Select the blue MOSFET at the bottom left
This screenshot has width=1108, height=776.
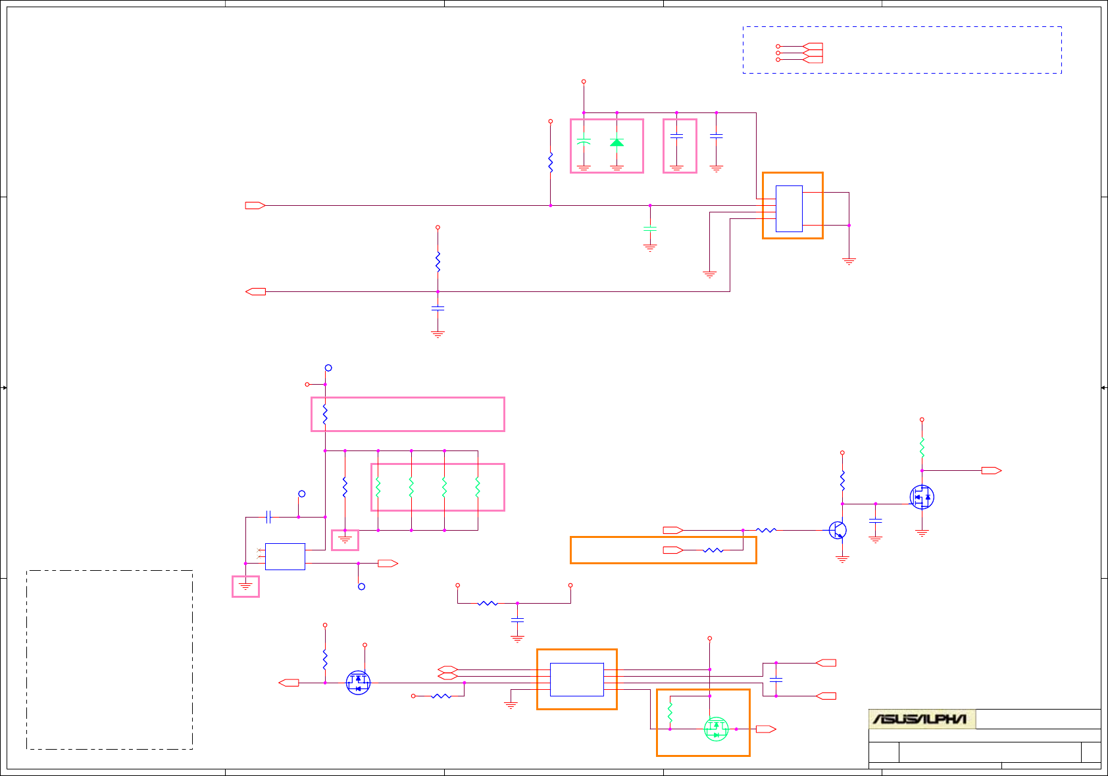coord(358,683)
